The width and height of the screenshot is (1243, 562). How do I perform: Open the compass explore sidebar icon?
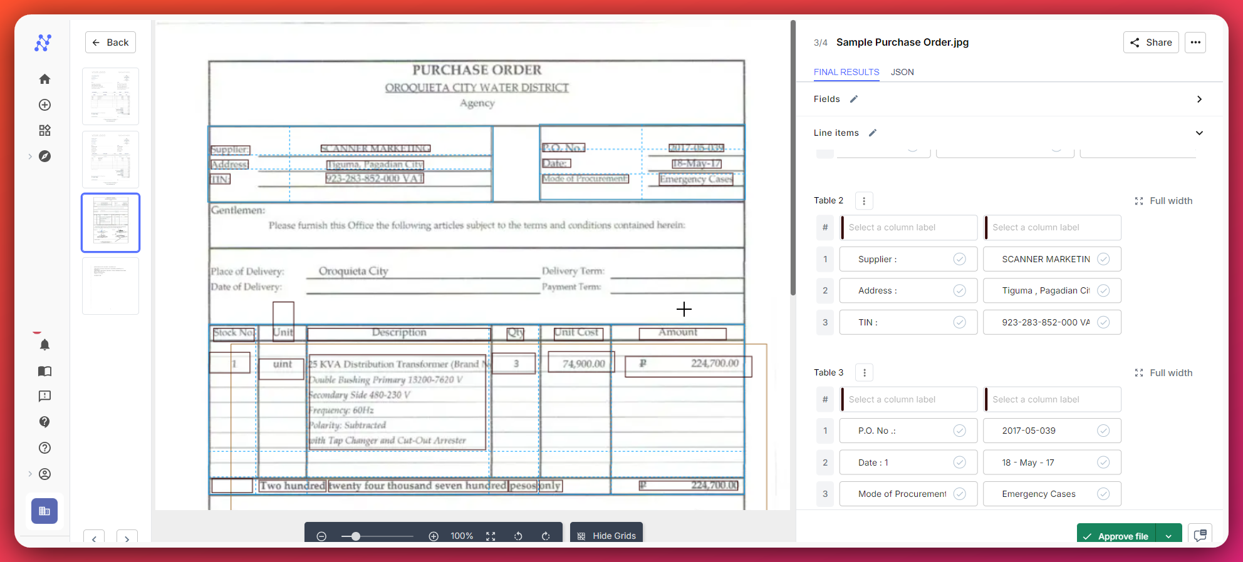[x=44, y=156]
